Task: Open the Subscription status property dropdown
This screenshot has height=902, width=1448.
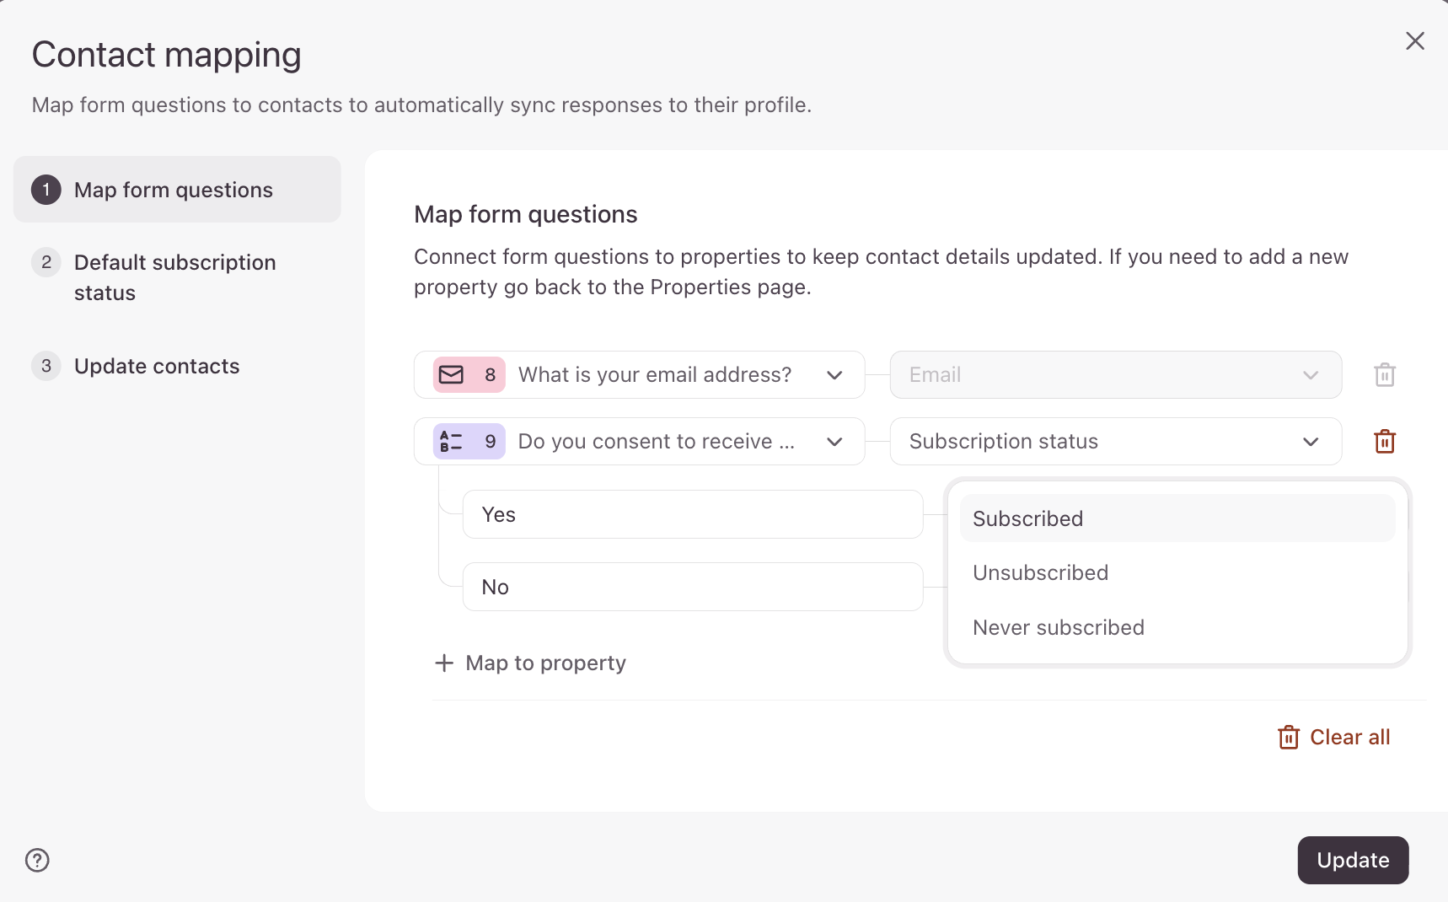Action: coord(1310,442)
